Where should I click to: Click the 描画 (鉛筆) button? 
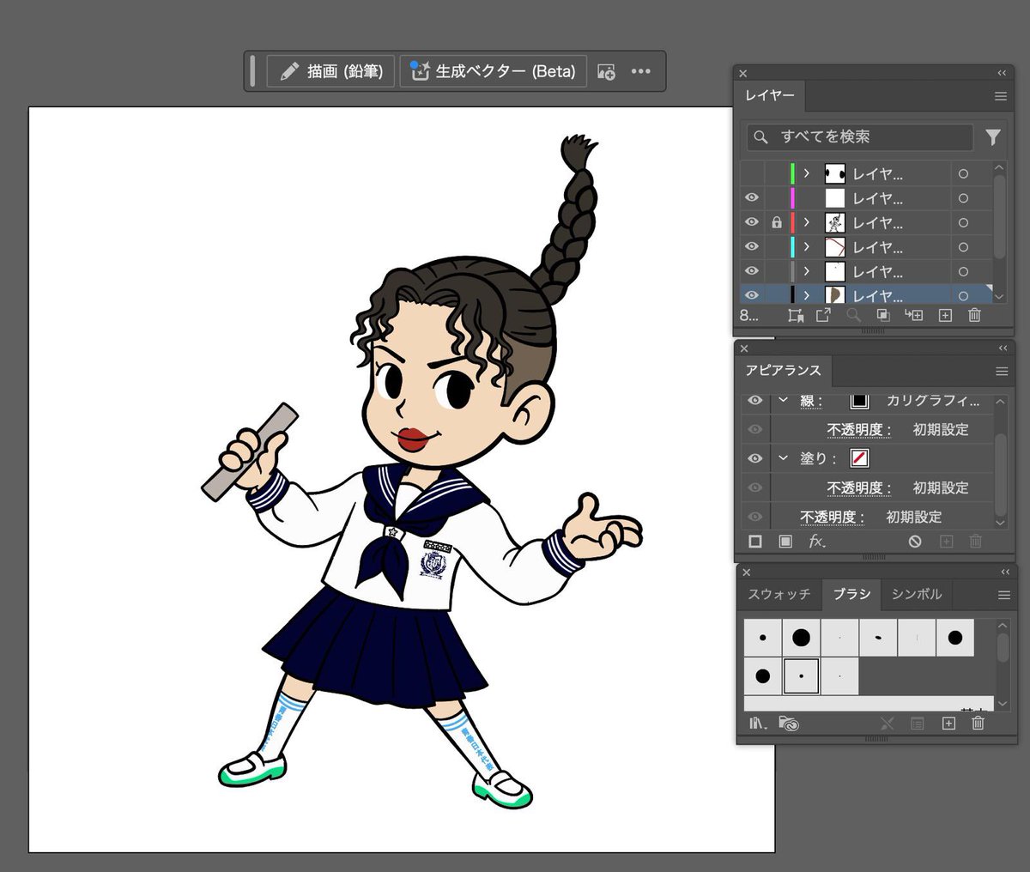(x=330, y=71)
